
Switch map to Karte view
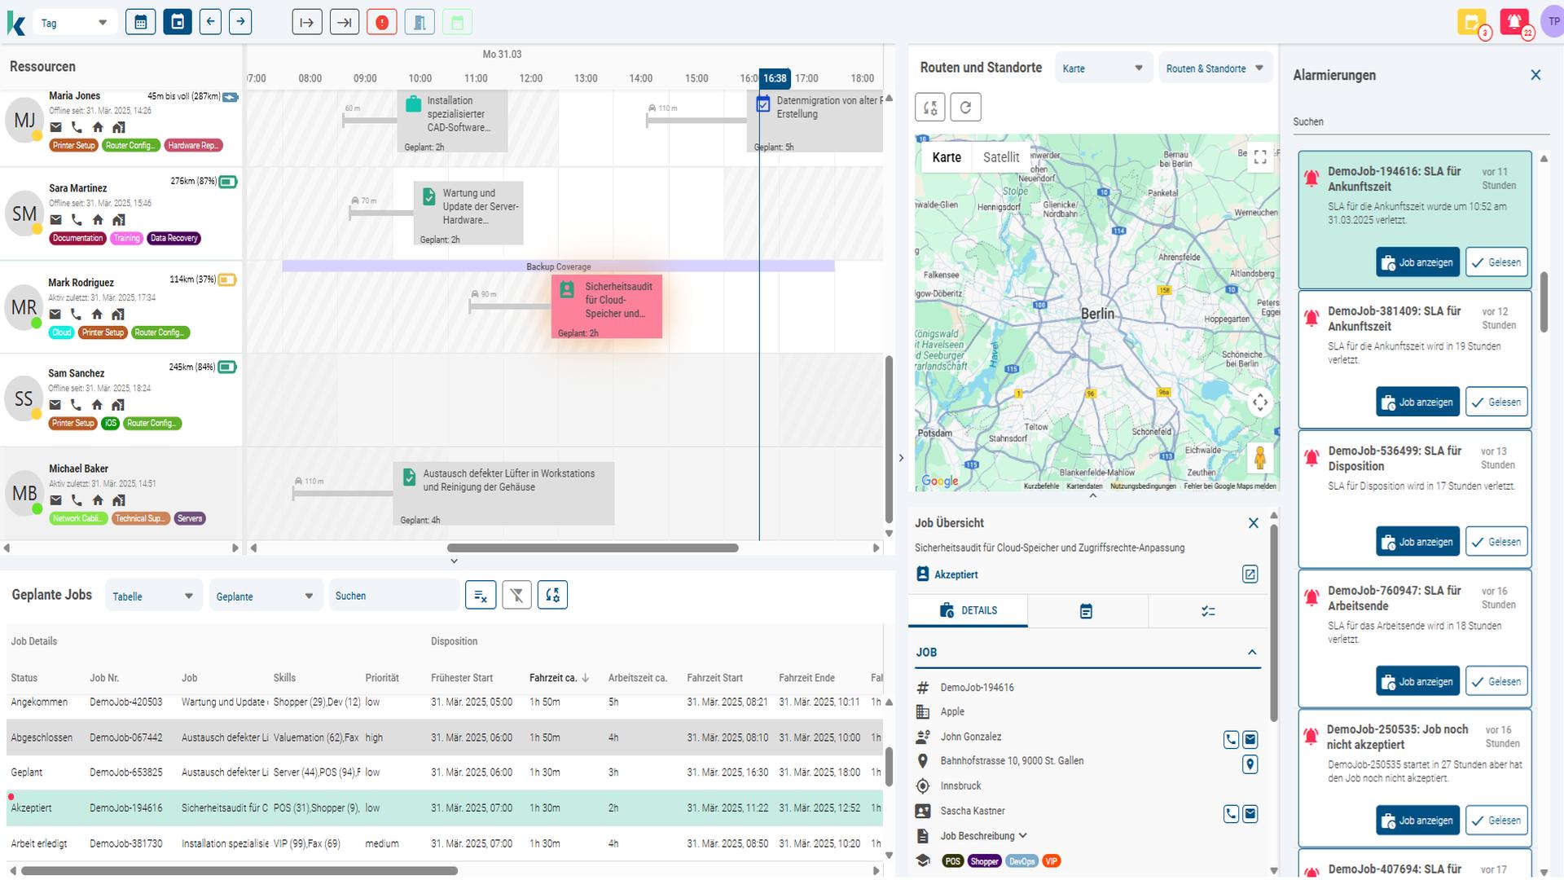pyautogui.click(x=947, y=157)
